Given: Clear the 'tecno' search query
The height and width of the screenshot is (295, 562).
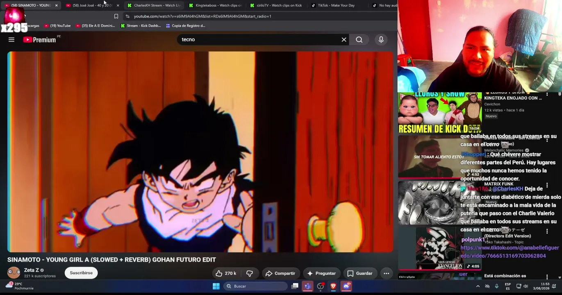Looking at the screenshot, I should (x=344, y=40).
